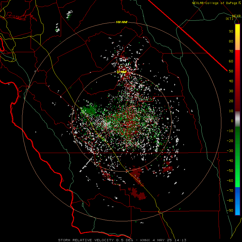Click the gray zero-velocity color bar segment
The width and height of the screenshot is (242, 242).
[237, 119]
